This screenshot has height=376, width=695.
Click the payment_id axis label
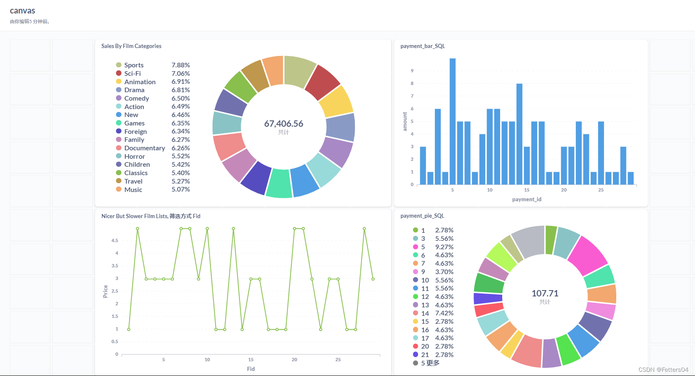tap(527, 199)
